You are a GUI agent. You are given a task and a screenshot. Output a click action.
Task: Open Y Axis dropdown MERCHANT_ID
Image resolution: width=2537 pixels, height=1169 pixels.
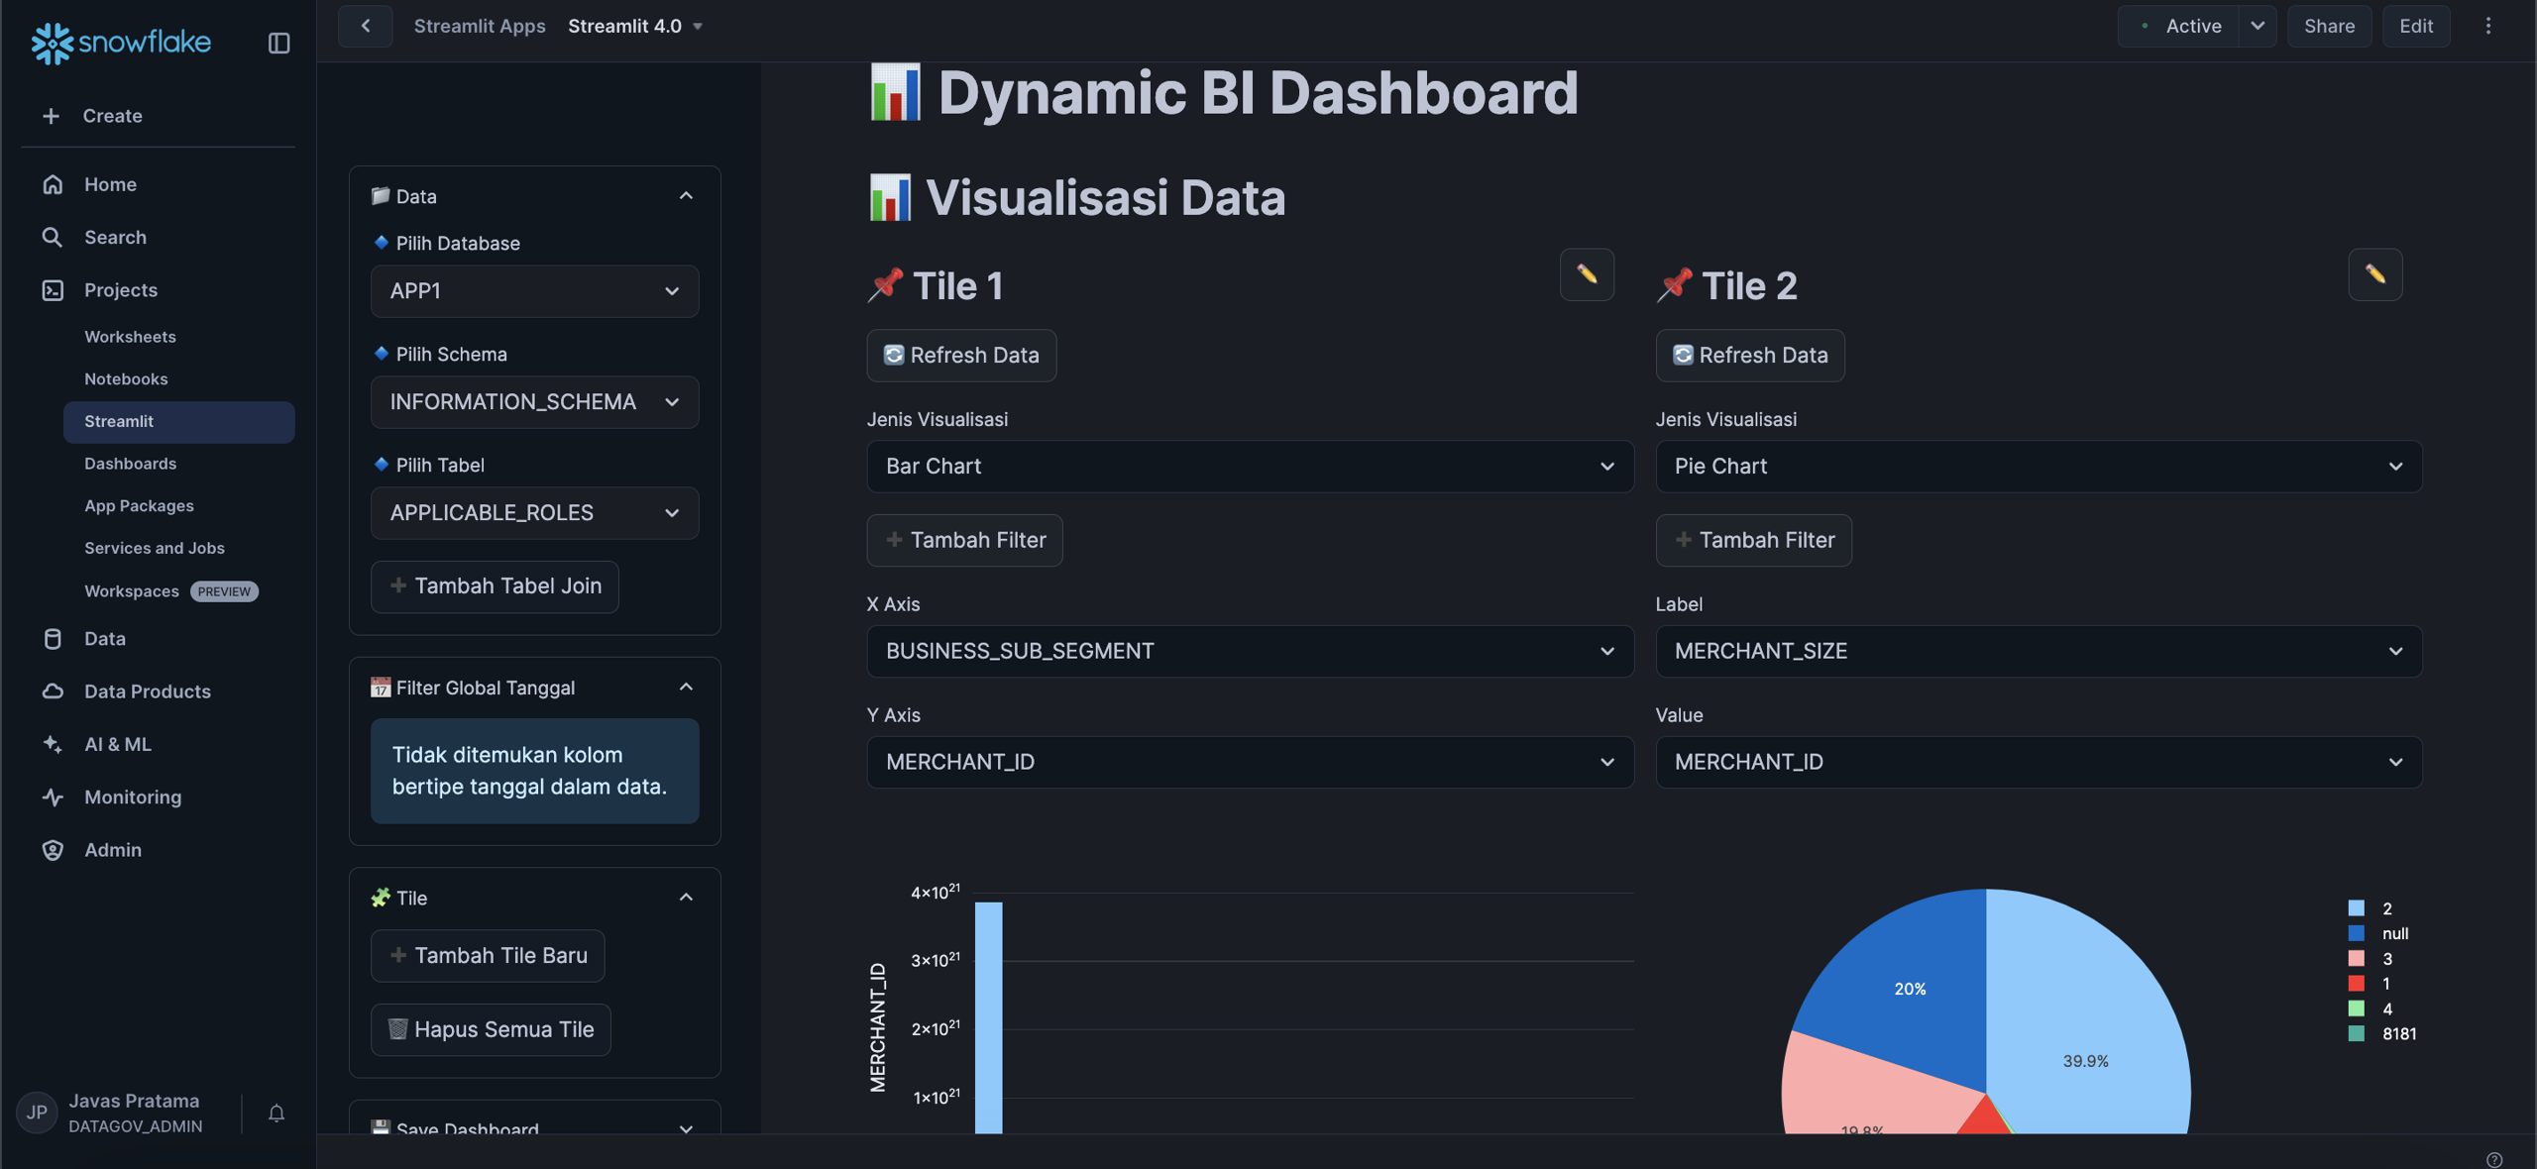[x=1250, y=762]
